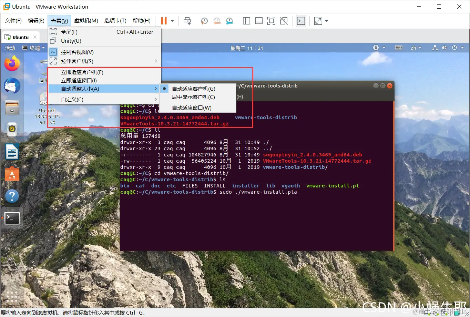Select 居中显示客户机(C) option
The image size is (470, 317).
point(198,97)
